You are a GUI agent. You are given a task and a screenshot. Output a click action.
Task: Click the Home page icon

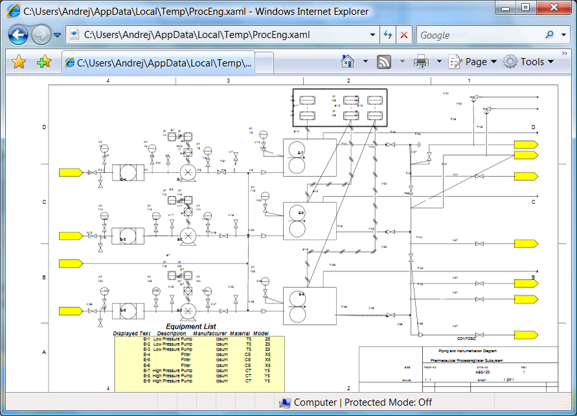pyautogui.click(x=348, y=61)
